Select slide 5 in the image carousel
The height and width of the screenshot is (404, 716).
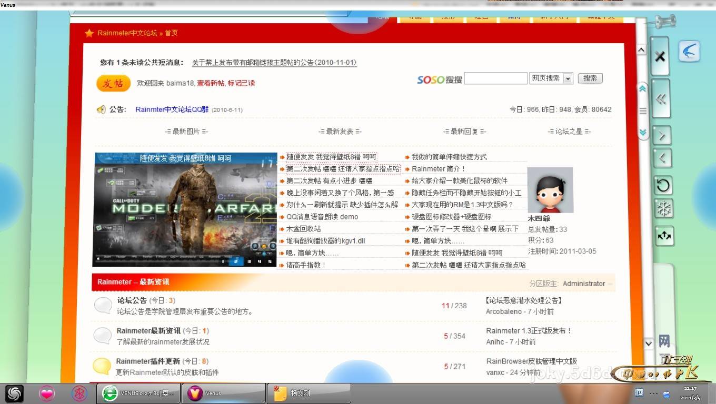point(270,261)
